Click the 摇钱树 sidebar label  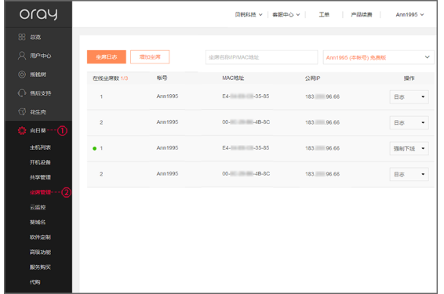click(38, 74)
